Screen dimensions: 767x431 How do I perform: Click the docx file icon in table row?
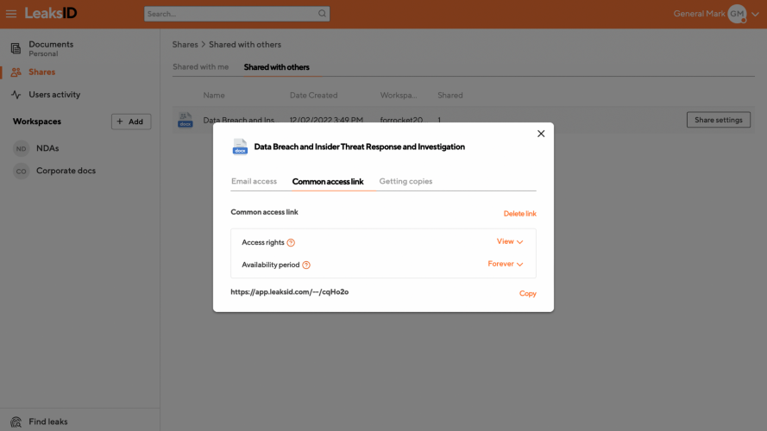185,120
